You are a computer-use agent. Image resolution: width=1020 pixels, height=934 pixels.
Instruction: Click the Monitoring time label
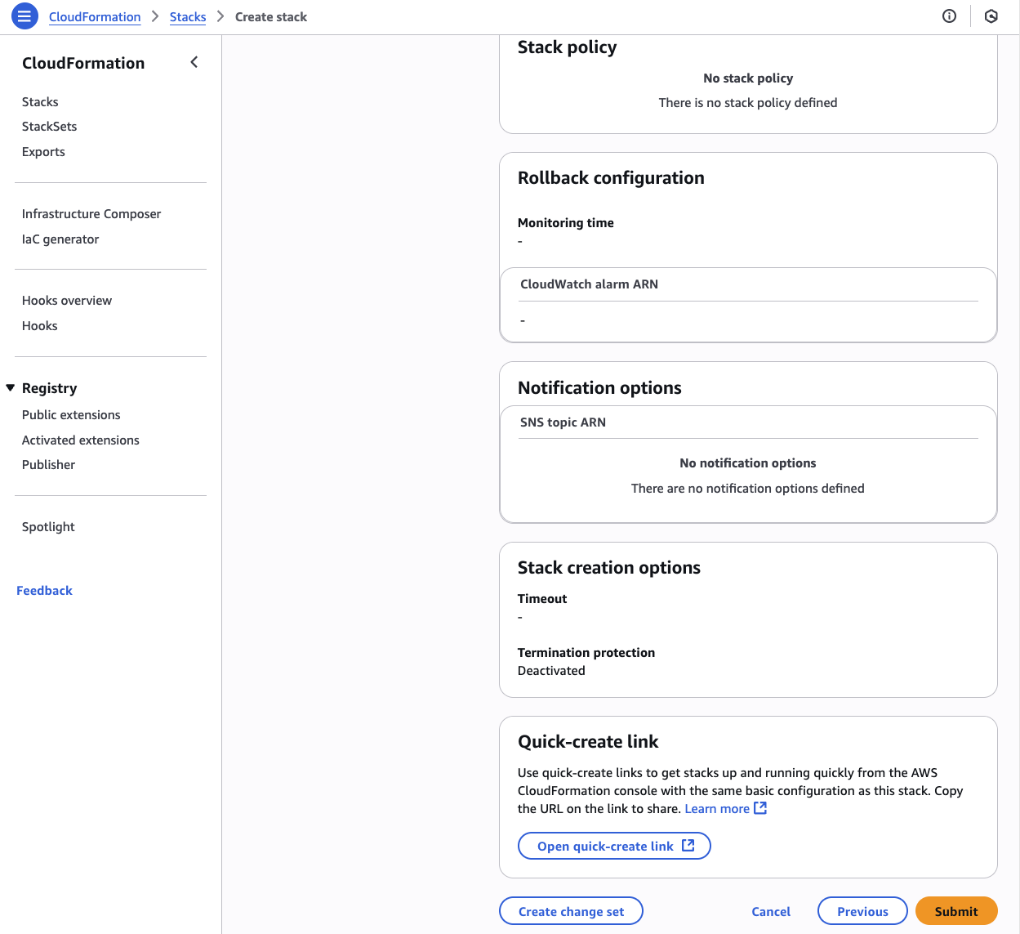(x=566, y=223)
